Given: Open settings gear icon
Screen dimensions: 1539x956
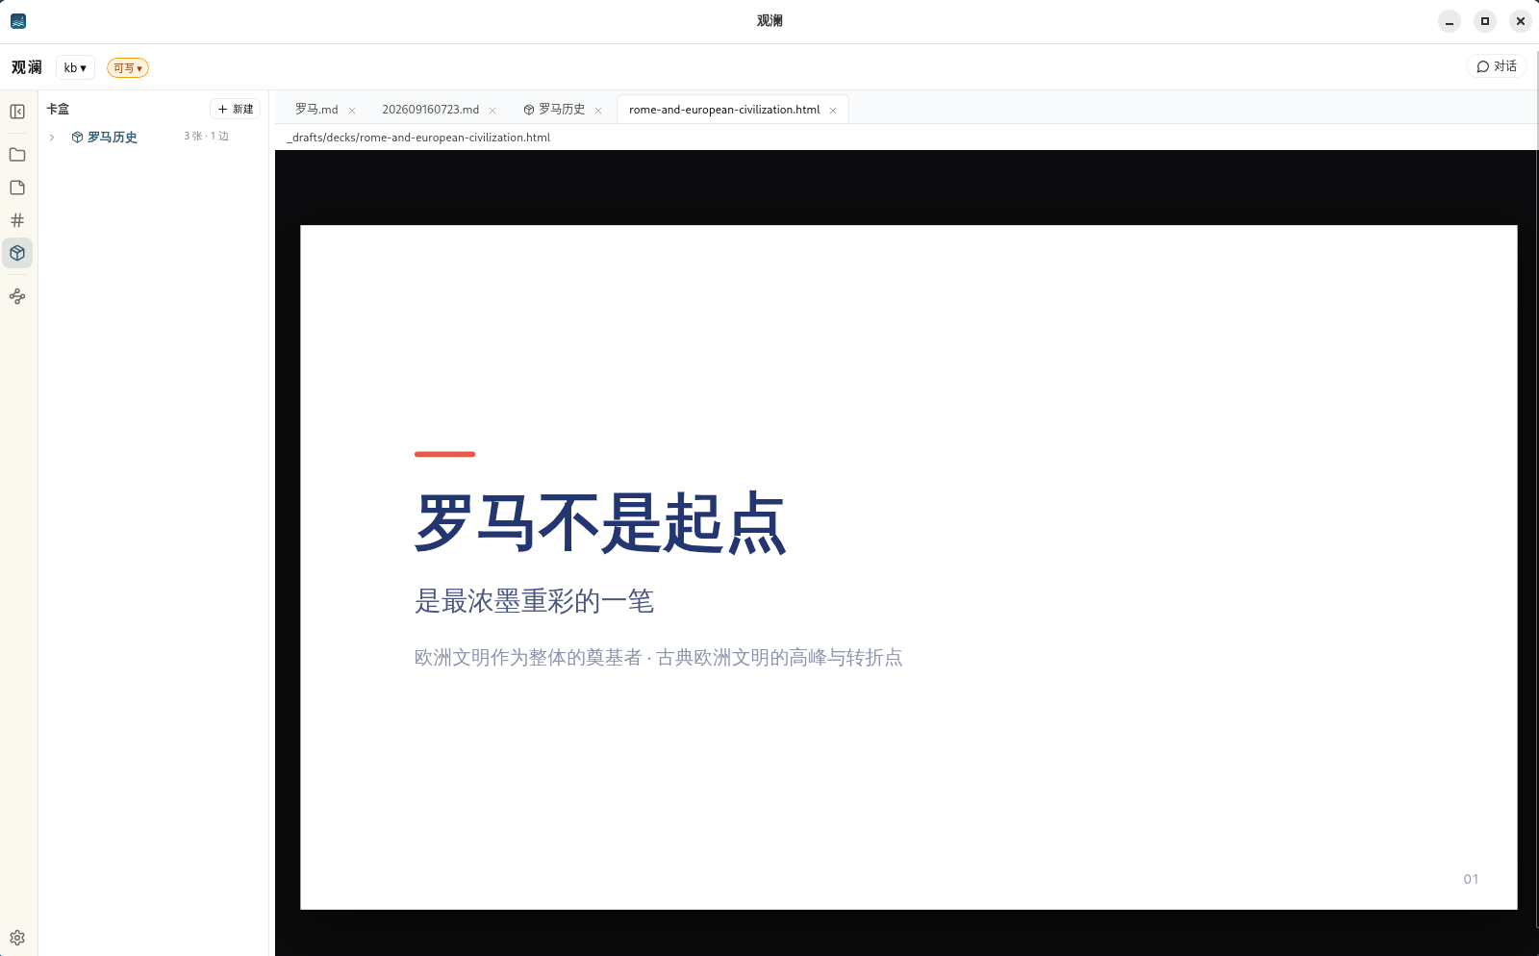Looking at the screenshot, I should [x=17, y=938].
